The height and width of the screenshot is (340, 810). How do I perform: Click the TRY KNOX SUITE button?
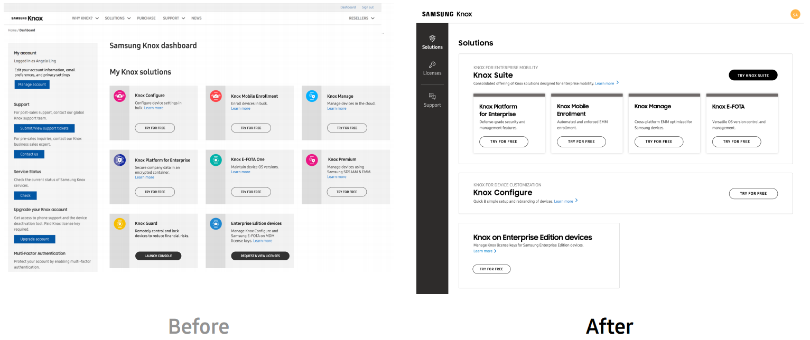point(753,75)
